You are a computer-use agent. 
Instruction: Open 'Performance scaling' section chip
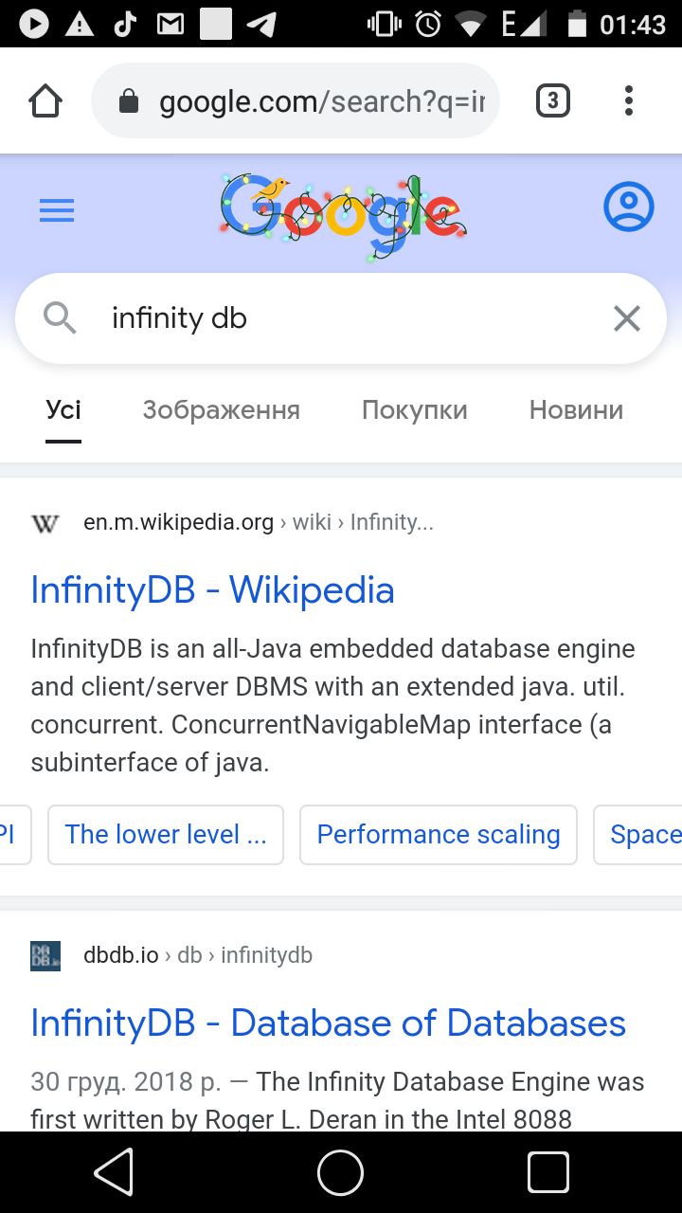click(x=439, y=835)
